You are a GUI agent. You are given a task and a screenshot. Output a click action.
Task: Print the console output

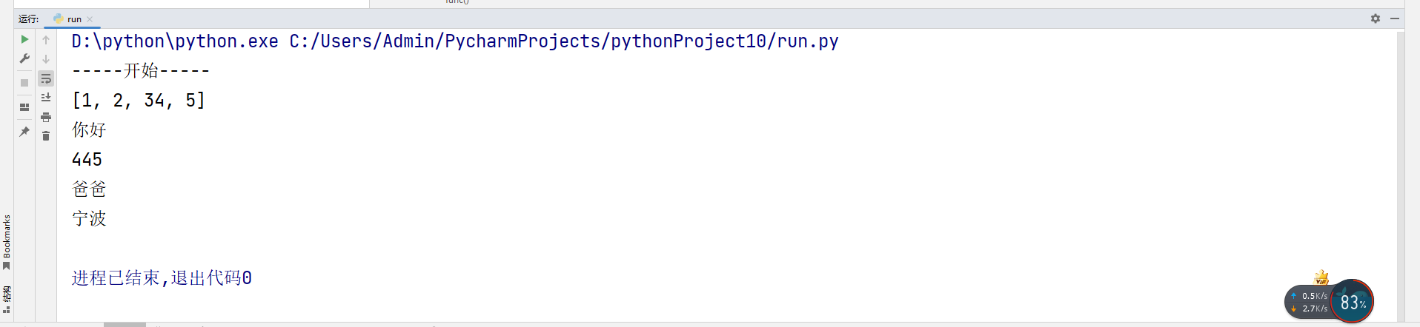[x=46, y=117]
